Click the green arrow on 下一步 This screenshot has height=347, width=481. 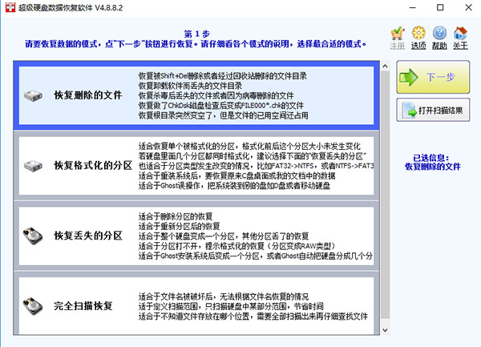tap(408, 77)
